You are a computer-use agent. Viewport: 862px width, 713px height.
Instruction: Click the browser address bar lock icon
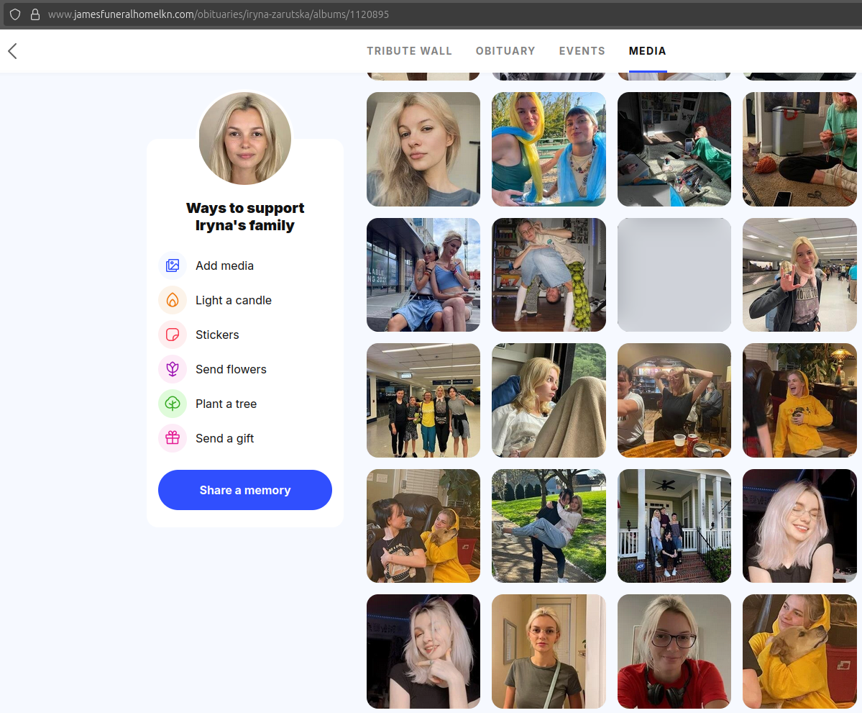click(x=35, y=14)
